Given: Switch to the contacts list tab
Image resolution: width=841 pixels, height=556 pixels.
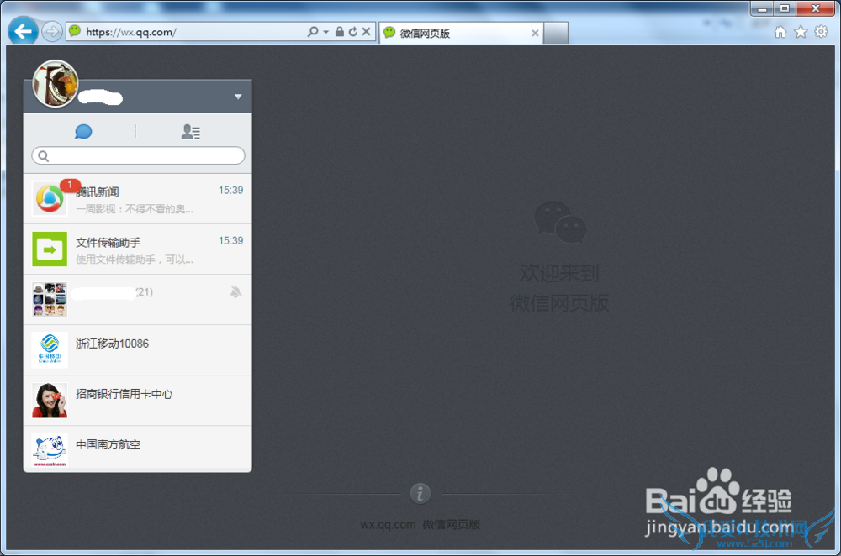Looking at the screenshot, I should tap(190, 131).
